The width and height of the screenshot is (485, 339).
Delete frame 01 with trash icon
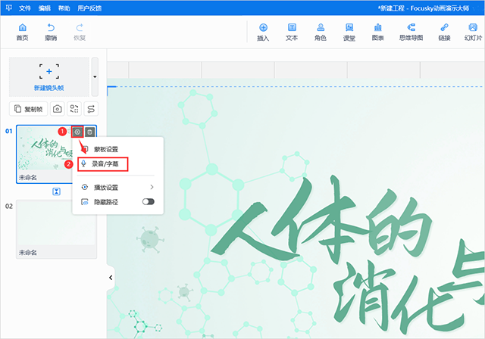pos(89,132)
